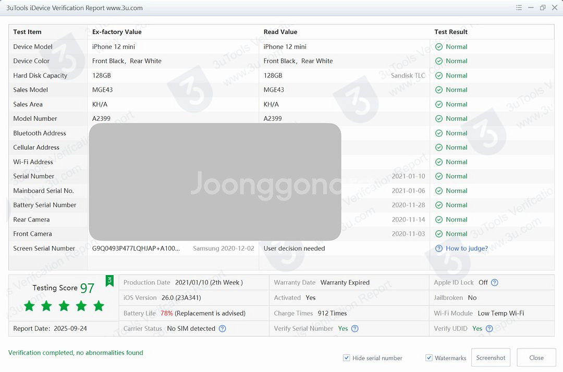Click the "912 Times" charge count
This screenshot has width=563, height=372.
tap(332, 313)
